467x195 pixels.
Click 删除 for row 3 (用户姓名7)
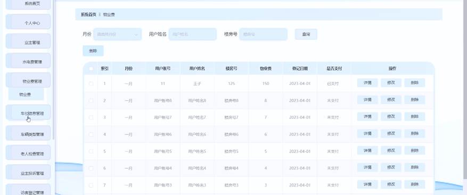point(415,116)
